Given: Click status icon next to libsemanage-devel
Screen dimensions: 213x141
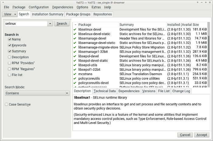Looking at the screenshot, I should [75, 38].
